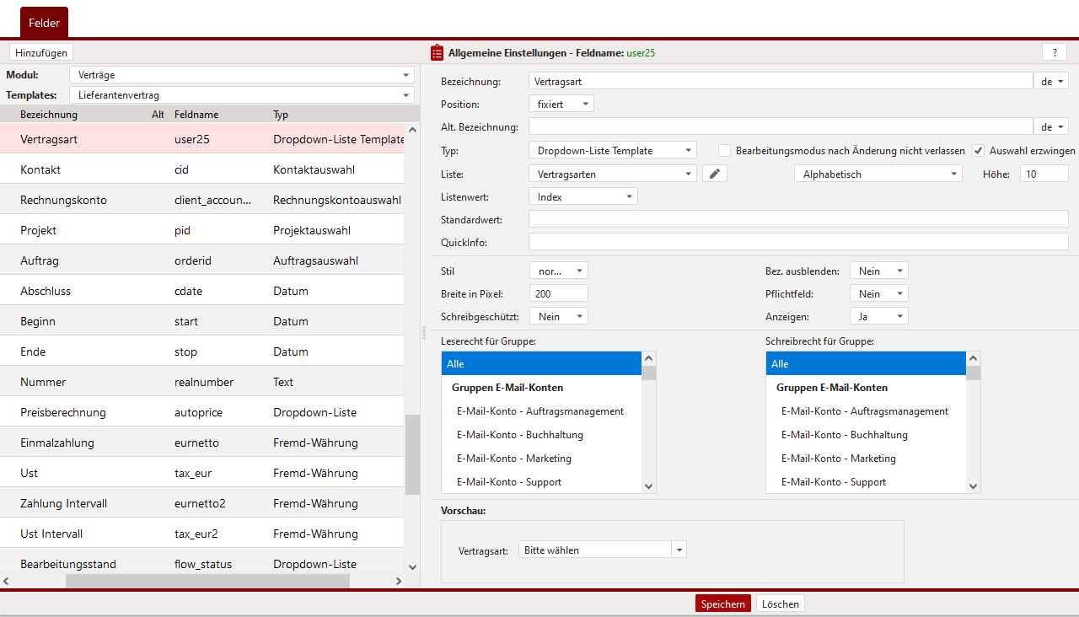Click into the Standardwert input field
The image size is (1079, 617).
[797, 219]
